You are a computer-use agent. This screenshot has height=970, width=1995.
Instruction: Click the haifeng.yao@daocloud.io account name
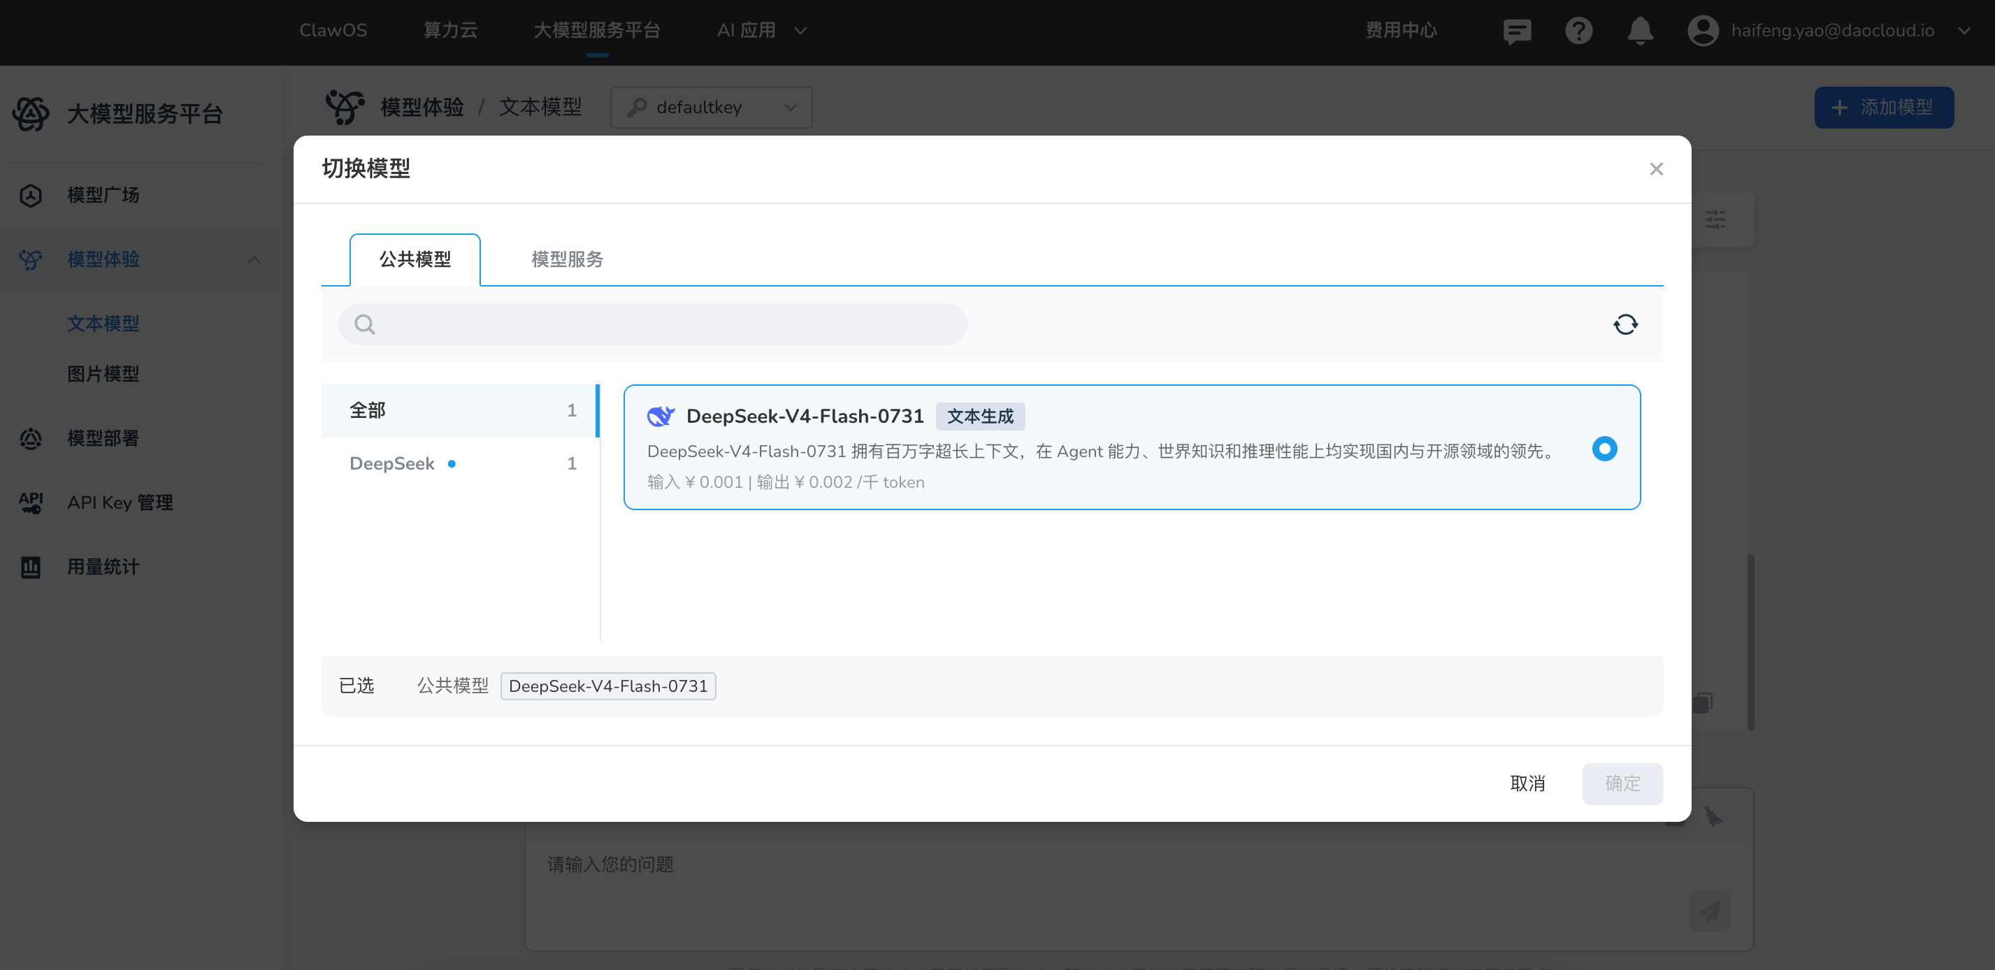[1832, 30]
